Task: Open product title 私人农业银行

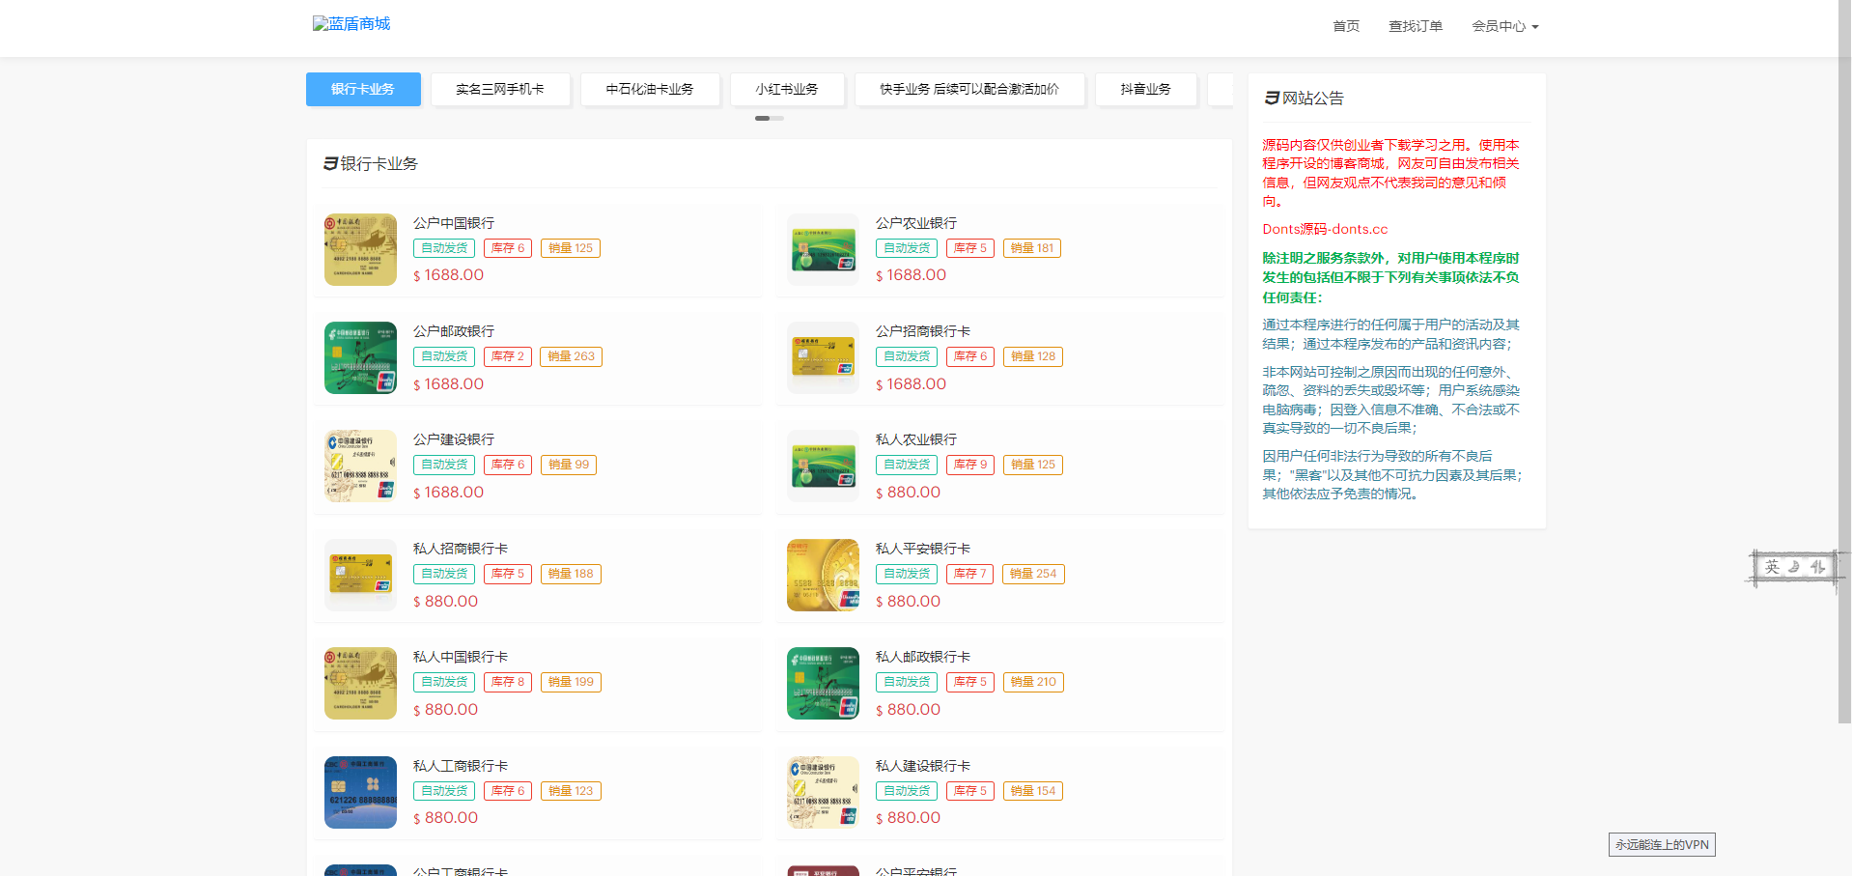Action: click(916, 439)
